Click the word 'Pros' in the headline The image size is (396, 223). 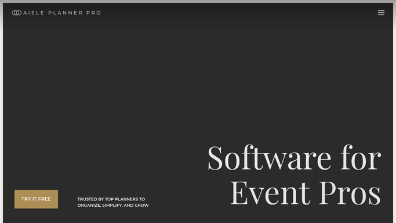pos(350,193)
